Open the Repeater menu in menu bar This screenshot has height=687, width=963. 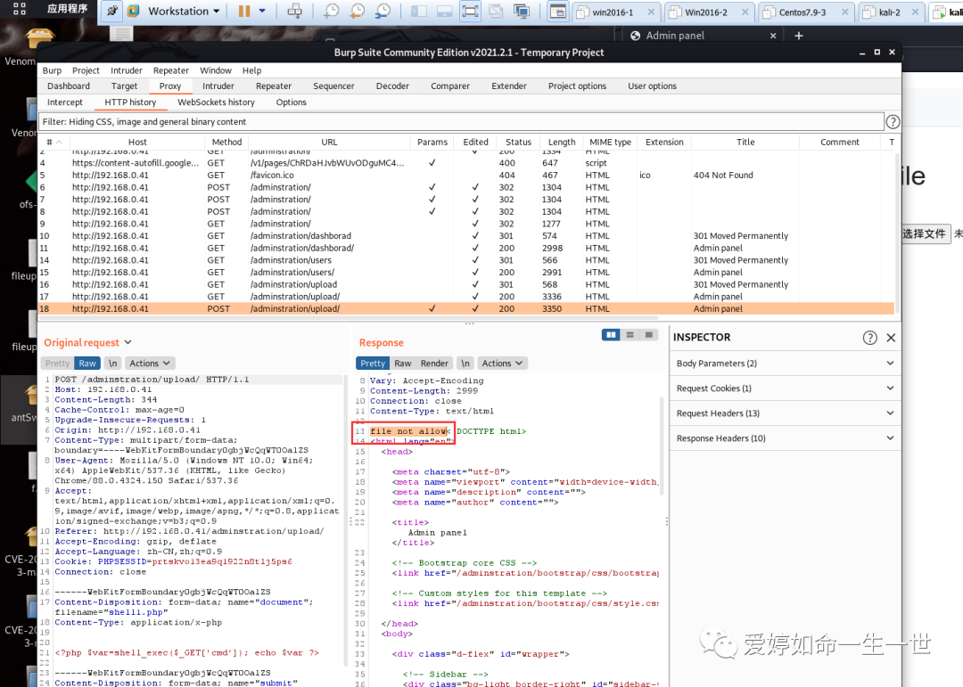tap(170, 70)
